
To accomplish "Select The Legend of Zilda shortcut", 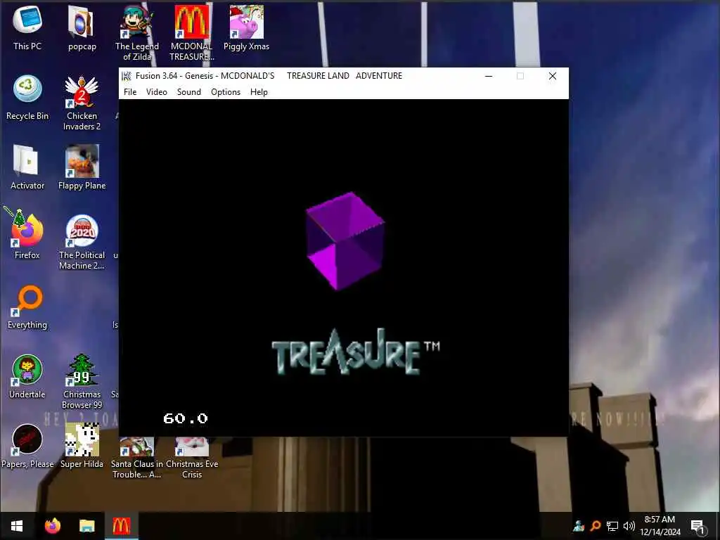I will coord(137,33).
